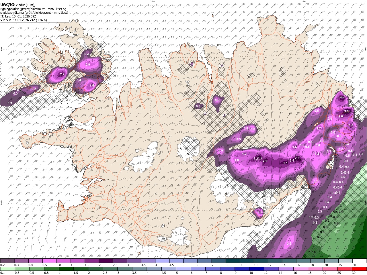
Task: Click the 1.5 swatch on the upper legend
Action: pos(91,261)
